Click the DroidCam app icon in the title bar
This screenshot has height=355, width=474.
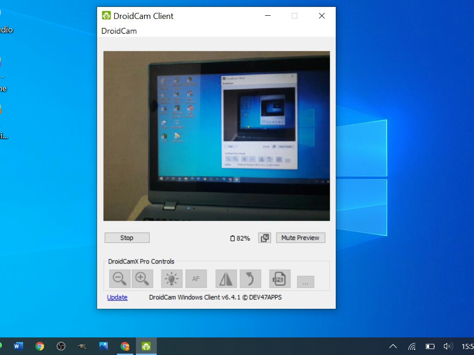(106, 16)
